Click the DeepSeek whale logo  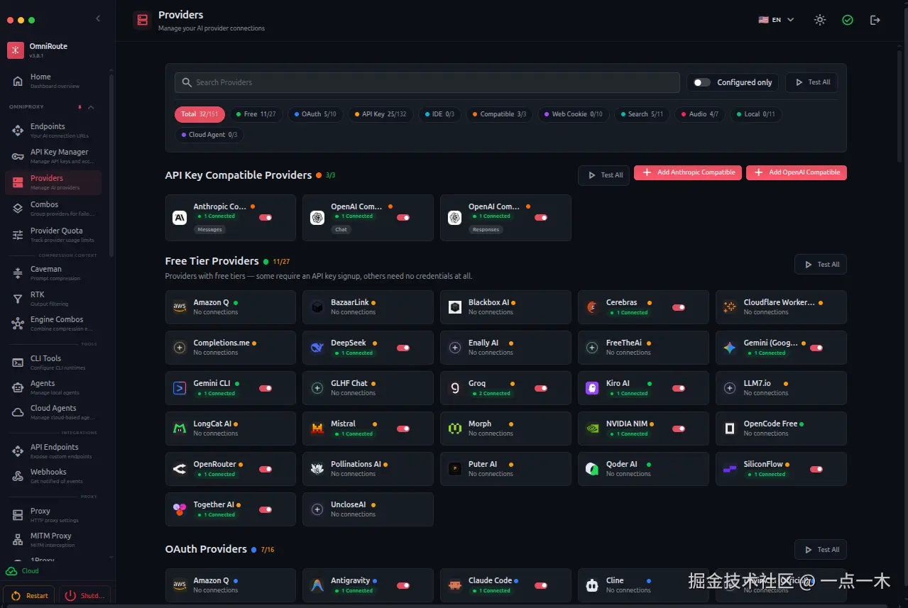click(317, 348)
